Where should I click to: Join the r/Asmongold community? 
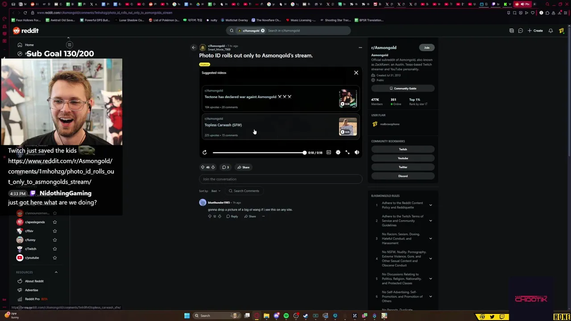(x=427, y=48)
